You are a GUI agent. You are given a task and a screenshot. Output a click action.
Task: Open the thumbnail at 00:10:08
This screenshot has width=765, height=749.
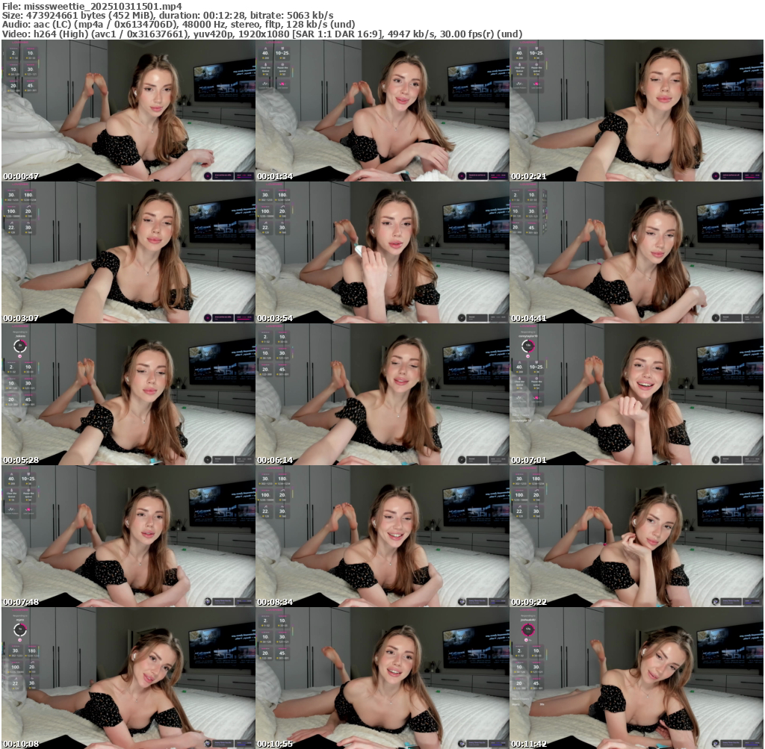coord(128,678)
